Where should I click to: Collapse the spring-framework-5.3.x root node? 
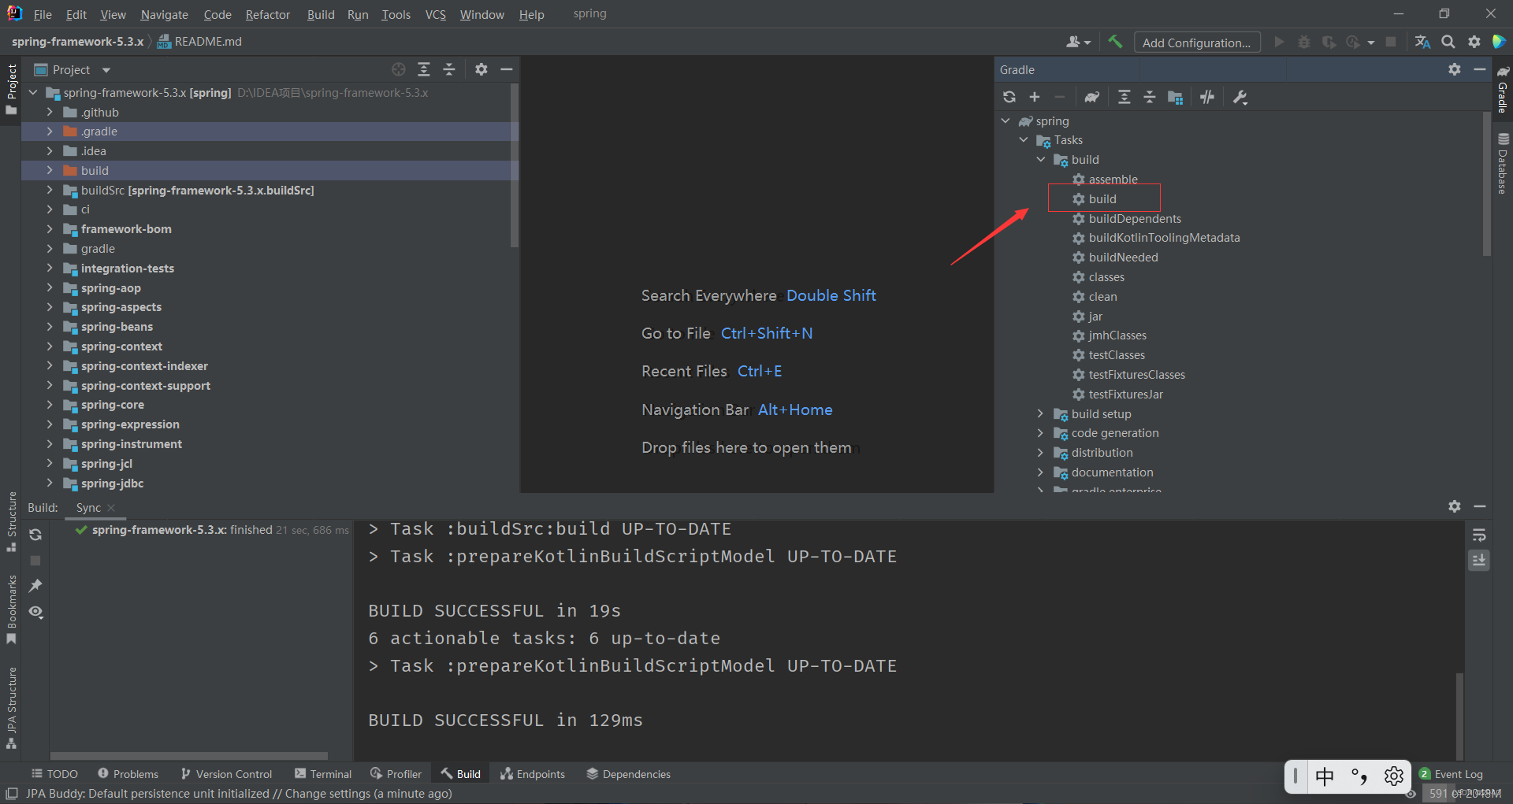click(x=33, y=92)
